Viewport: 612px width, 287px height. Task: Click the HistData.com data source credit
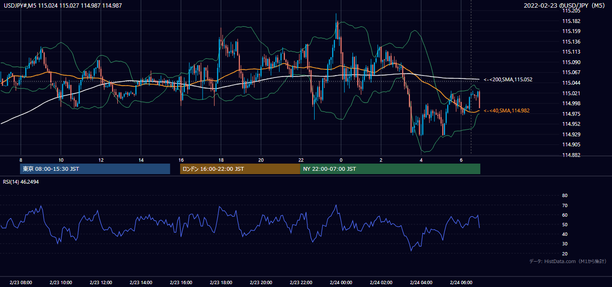click(567, 261)
